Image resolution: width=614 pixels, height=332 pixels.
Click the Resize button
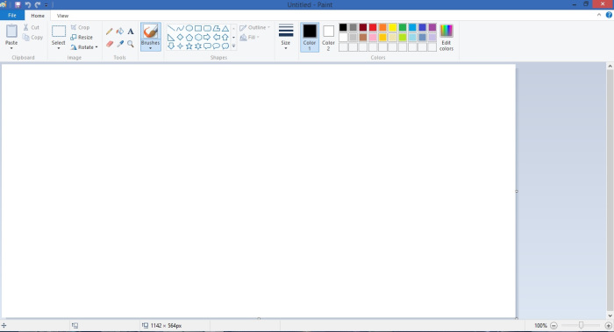point(82,37)
